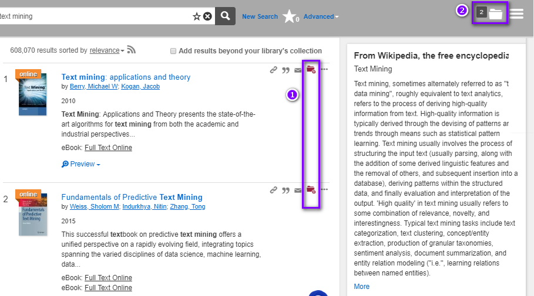Image resolution: width=534 pixels, height=296 pixels.
Task: Click the search magnifier button
Action: [225, 16]
